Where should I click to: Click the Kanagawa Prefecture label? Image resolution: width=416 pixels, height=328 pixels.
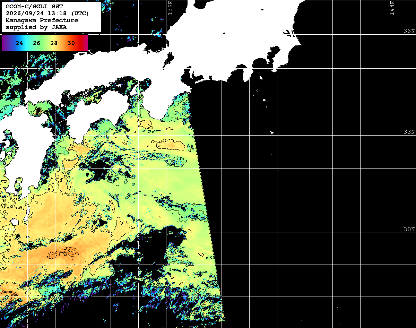click(42, 20)
